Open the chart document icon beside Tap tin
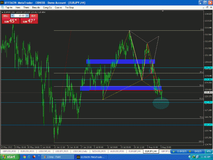 click(x=2, y=8)
